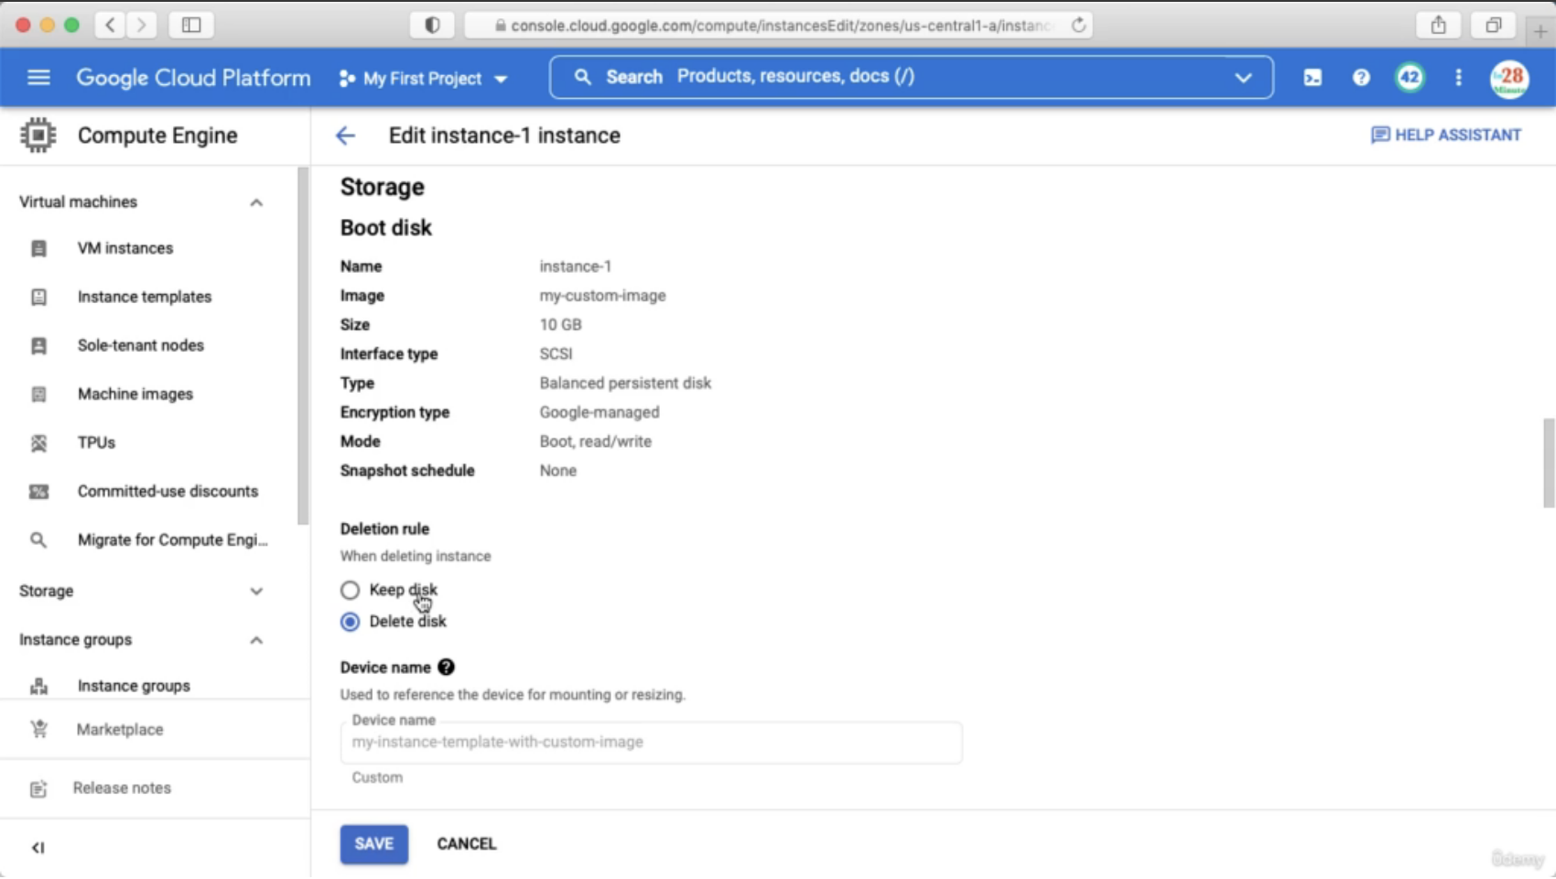Open the help question mark menu
This screenshot has height=879, width=1556.
(1361, 78)
